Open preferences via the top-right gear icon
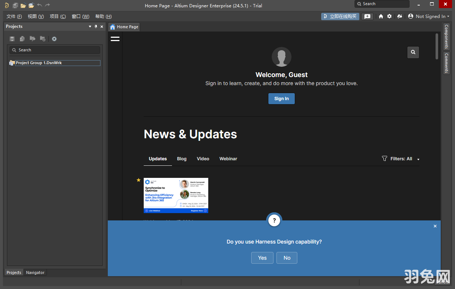Image resolution: width=455 pixels, height=289 pixels. coord(389,17)
